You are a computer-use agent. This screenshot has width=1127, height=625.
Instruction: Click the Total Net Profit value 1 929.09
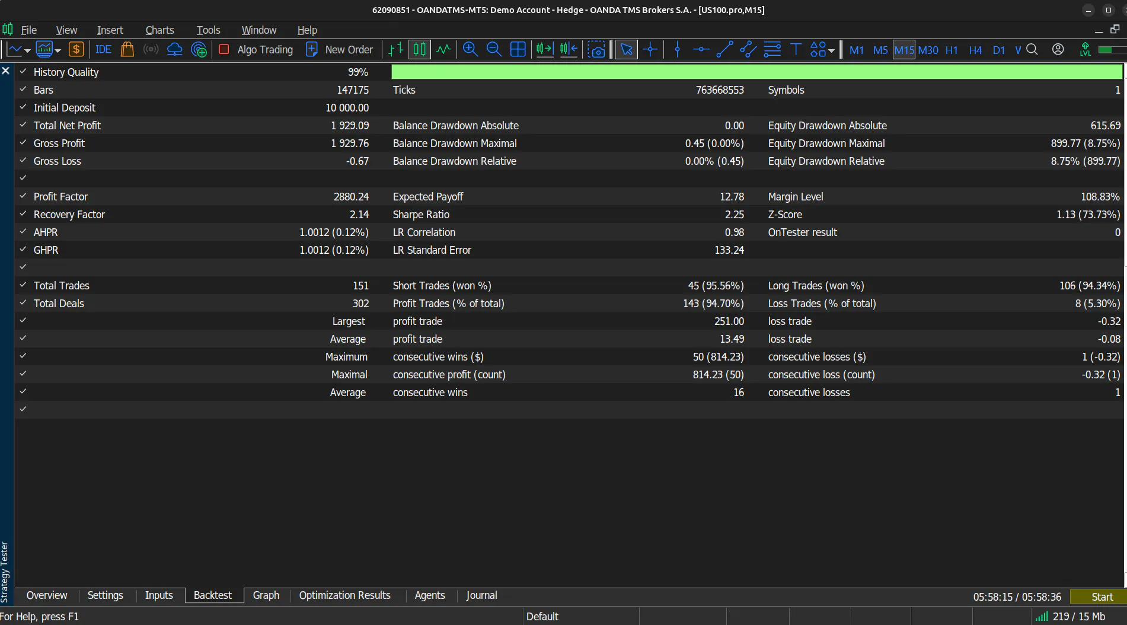coord(350,125)
